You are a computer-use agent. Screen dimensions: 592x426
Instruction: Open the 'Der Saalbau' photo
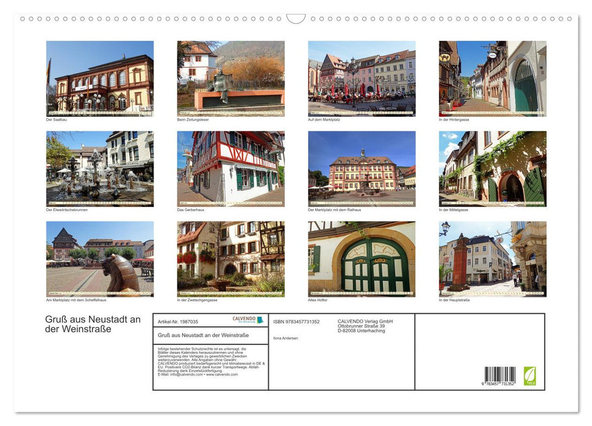click(99, 79)
